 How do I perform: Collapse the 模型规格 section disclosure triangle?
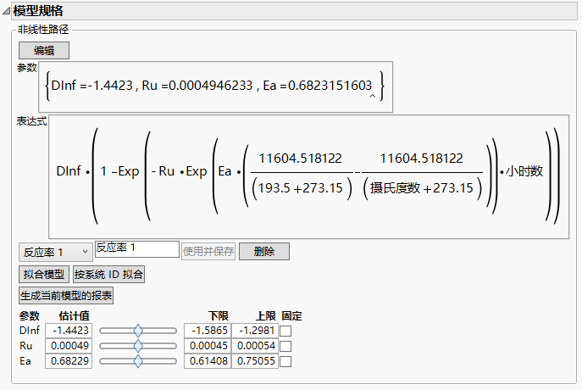(6, 11)
